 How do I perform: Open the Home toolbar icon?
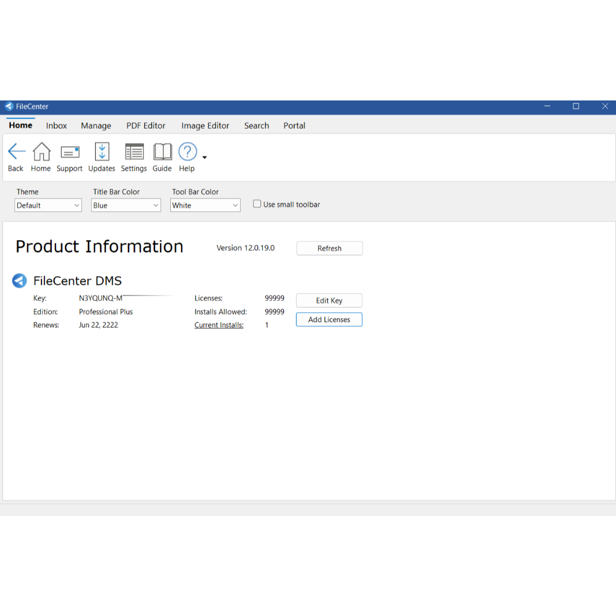coord(41,152)
